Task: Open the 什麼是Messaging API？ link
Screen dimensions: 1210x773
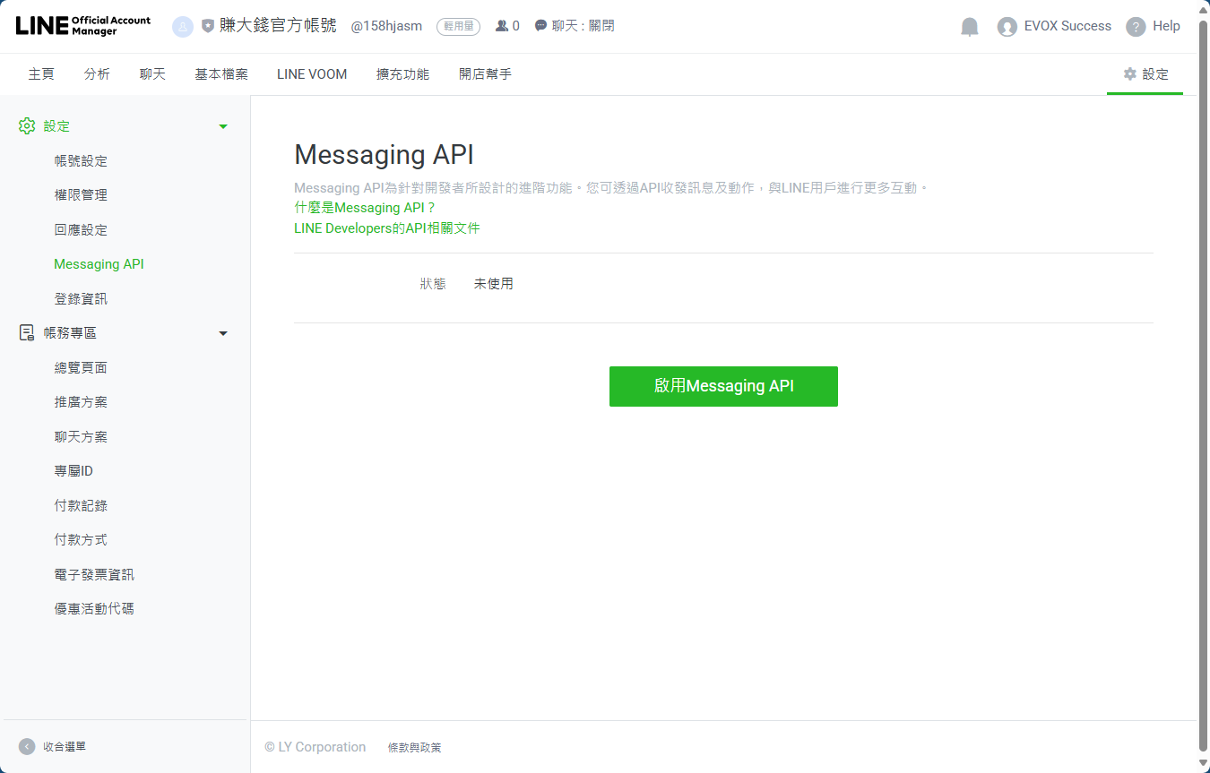Action: click(x=365, y=208)
